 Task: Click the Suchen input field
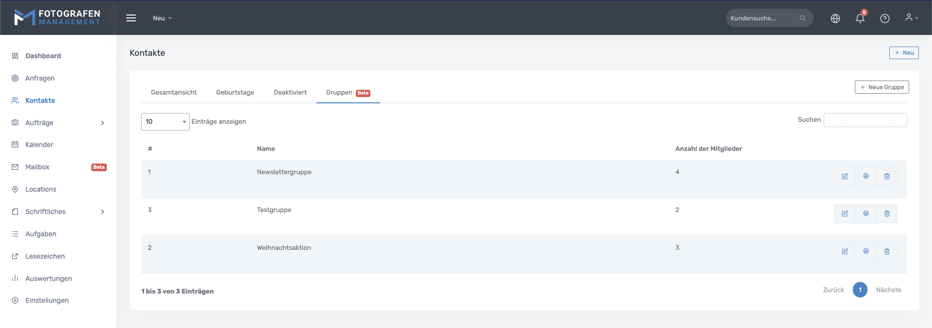(x=865, y=120)
